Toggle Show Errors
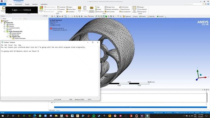Viewport: 210px width, 118px height. pos(99,12)
